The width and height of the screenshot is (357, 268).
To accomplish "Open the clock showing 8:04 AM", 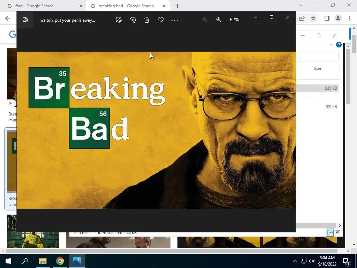I will point(327,261).
